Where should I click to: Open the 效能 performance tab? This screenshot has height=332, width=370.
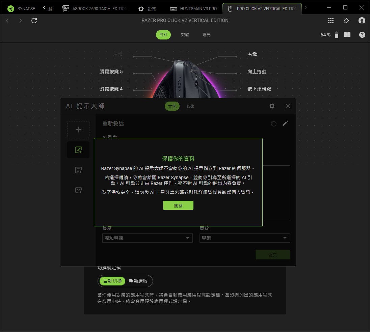pyautogui.click(x=185, y=35)
